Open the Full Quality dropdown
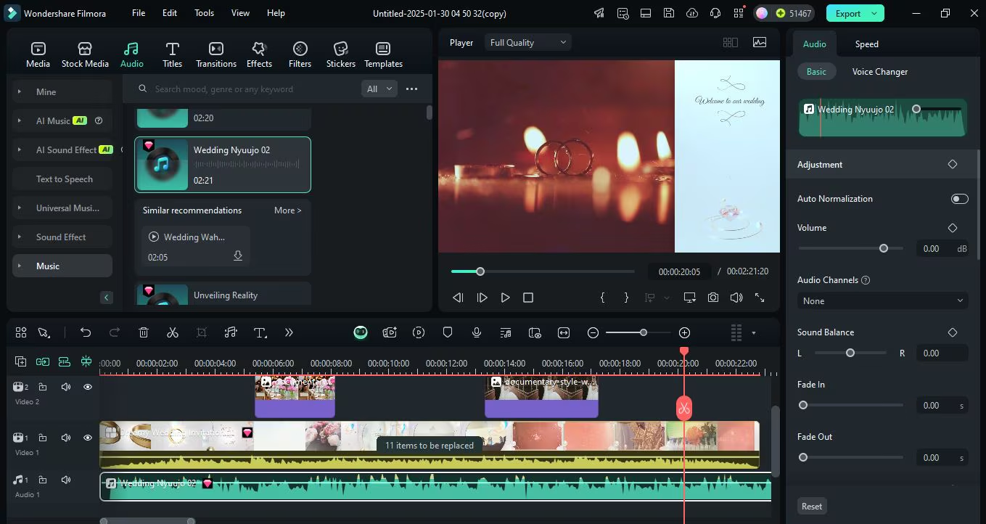This screenshot has height=524, width=986. click(x=527, y=43)
